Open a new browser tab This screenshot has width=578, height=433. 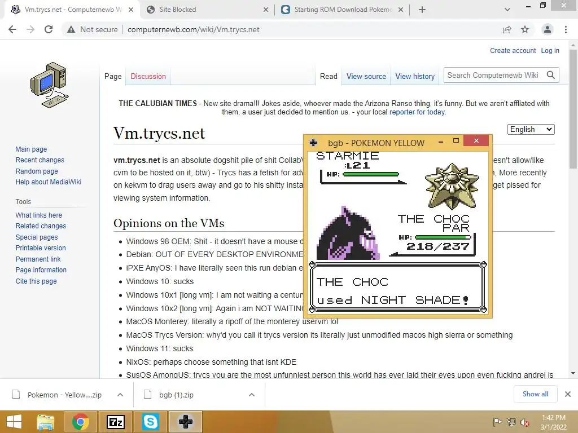coord(422,10)
